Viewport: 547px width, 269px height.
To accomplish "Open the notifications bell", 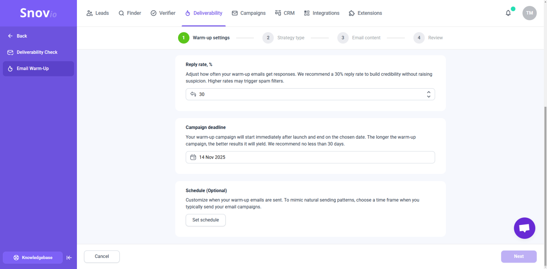I will point(508,13).
